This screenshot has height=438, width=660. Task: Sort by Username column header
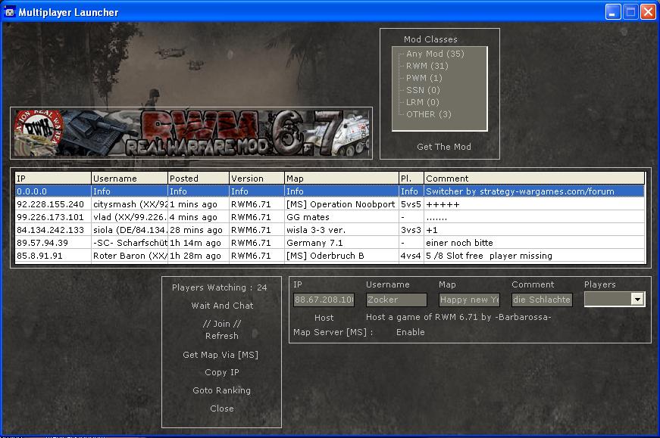click(130, 179)
